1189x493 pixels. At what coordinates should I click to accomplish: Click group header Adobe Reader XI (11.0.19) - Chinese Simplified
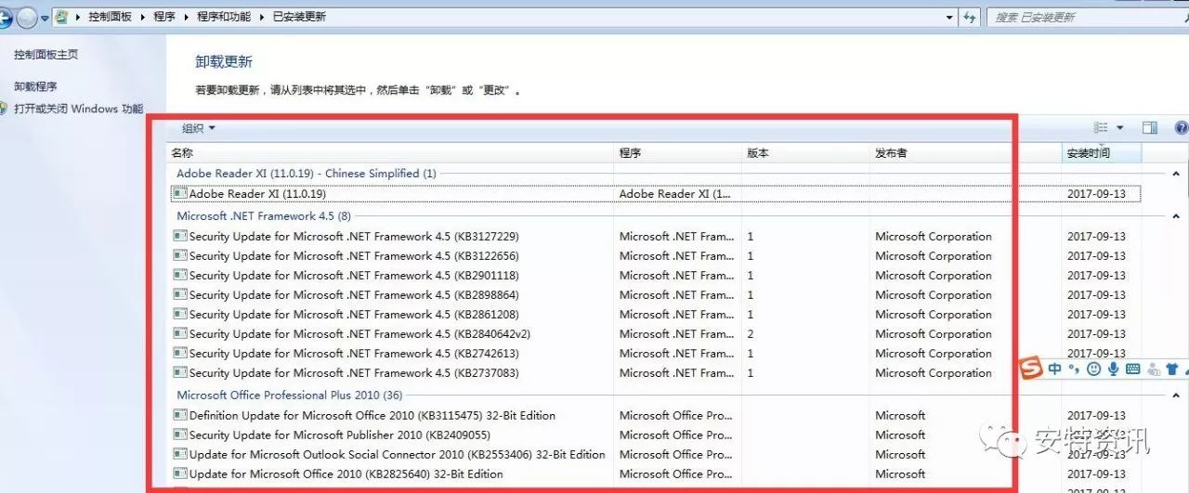[307, 174]
